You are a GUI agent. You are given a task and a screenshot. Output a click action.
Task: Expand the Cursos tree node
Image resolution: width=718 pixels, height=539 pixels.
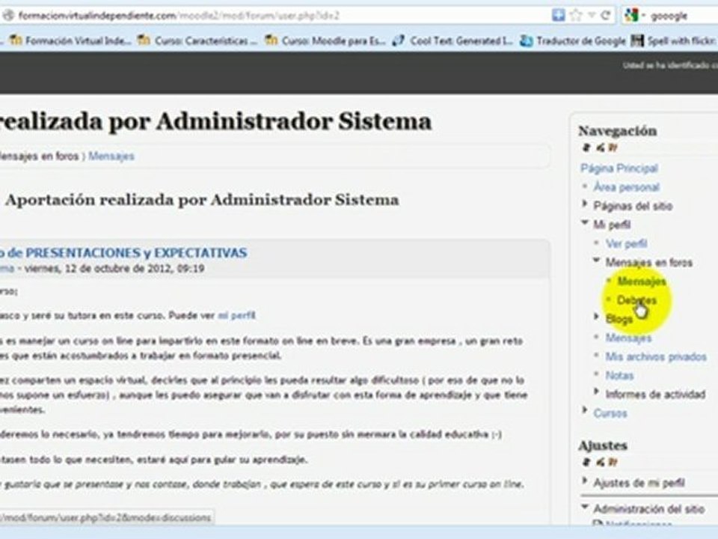[585, 410]
